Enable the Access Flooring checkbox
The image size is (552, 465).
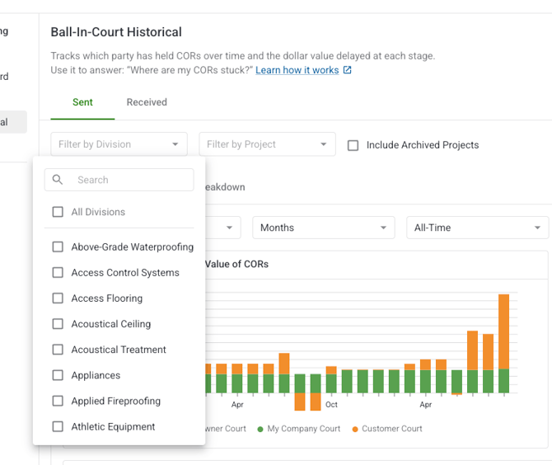click(58, 298)
